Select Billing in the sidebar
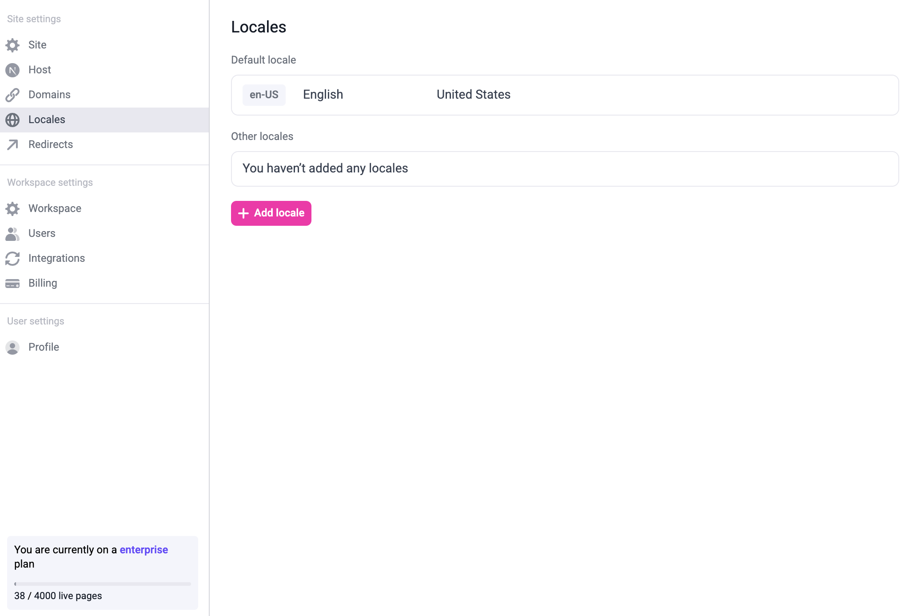Screen dimensions: 917x616 43,283
